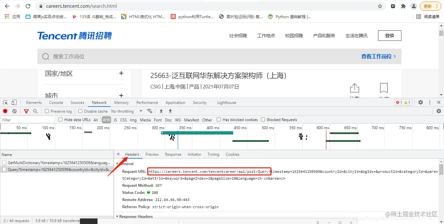This screenshot has height=224, width=444.
Task: Click the red error count badge
Action: click(399, 103)
